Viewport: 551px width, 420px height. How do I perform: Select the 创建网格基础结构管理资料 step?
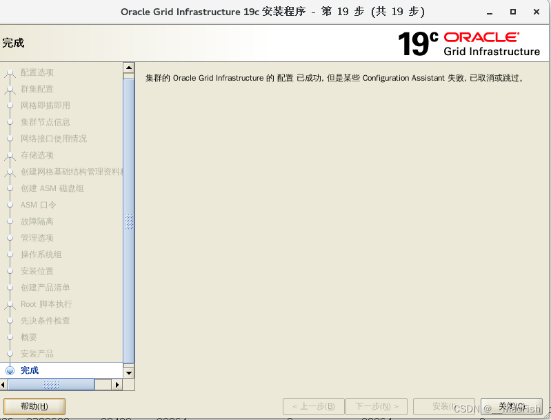(72, 172)
